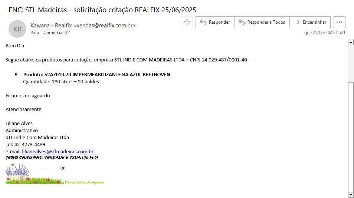354x198 pixels.
Task: Click the bold product line 52AZ010.70
Action: [x=96, y=75]
